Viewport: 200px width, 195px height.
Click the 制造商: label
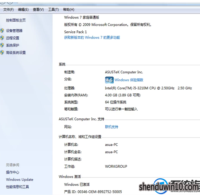point(70,72)
